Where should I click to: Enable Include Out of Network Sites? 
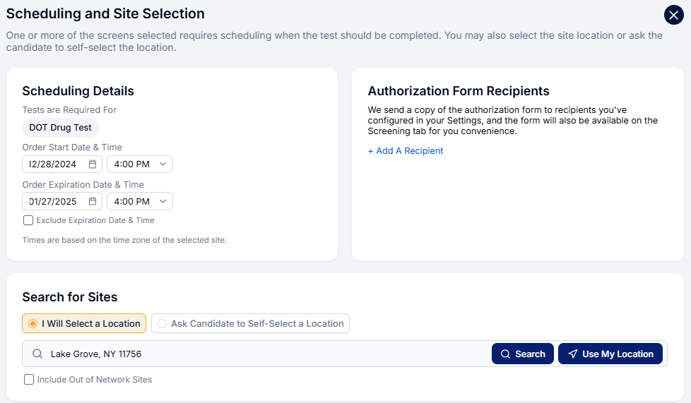(29, 379)
